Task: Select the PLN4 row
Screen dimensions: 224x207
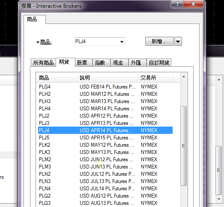Action: tap(105, 189)
